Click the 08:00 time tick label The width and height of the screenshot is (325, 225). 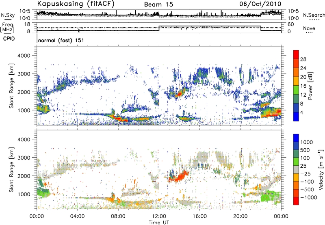coord(118,216)
